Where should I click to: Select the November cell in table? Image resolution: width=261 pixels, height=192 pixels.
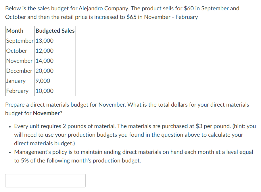(20, 61)
